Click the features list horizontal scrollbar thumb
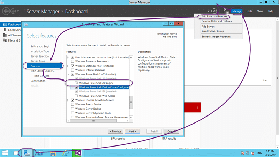Viewport: 279px width, 157px height. pyautogui.click(x=93, y=121)
